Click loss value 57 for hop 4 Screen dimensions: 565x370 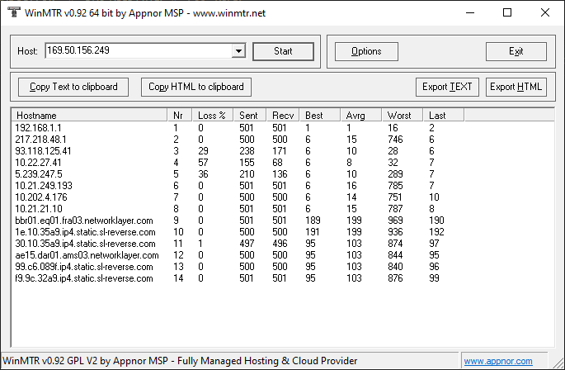[203, 163]
